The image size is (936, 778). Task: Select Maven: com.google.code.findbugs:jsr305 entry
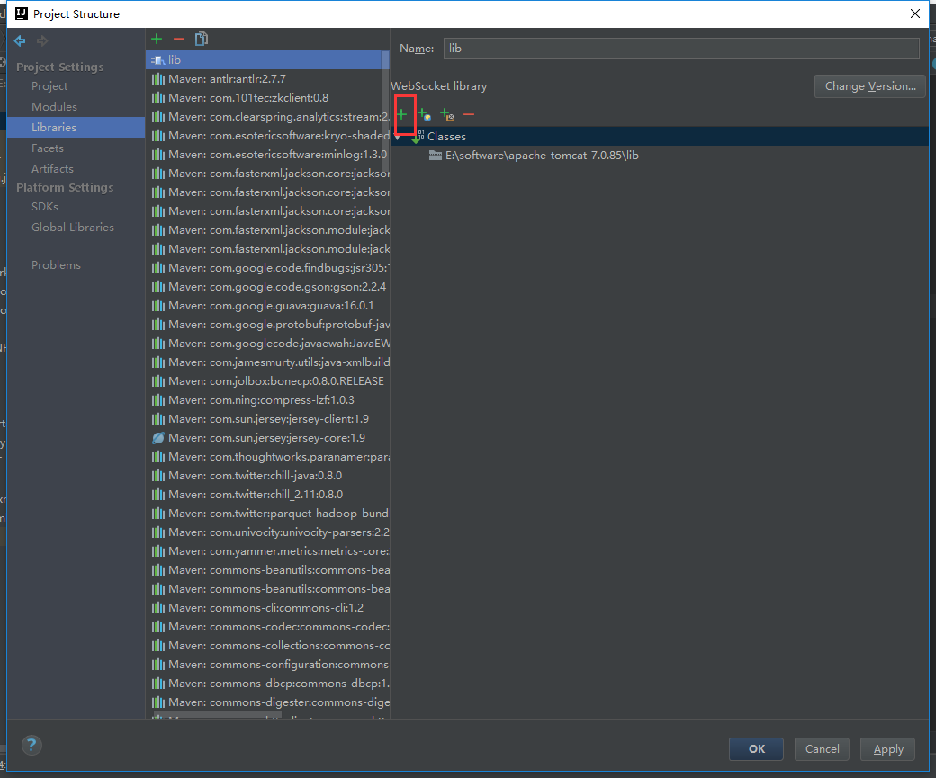[268, 268]
